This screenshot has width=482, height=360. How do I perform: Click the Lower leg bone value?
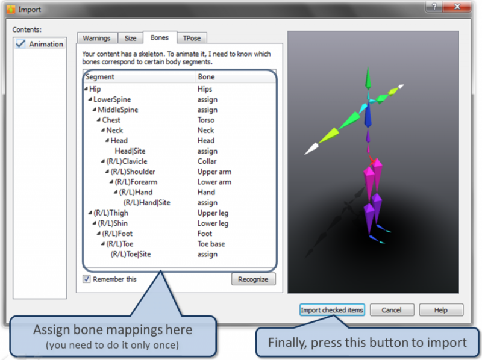(x=213, y=223)
